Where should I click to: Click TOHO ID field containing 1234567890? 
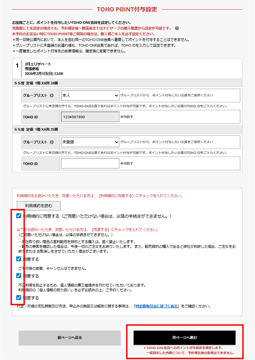coord(90,117)
